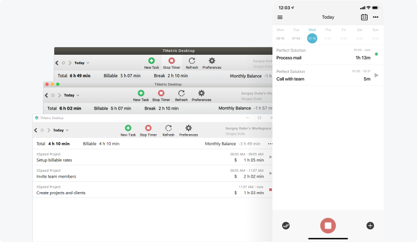Click New Task in the macOS TMetric window

tap(141, 96)
